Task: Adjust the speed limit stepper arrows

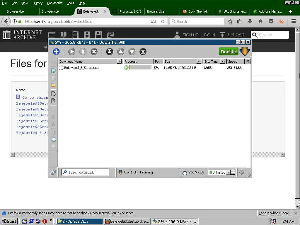Action: click(x=233, y=172)
